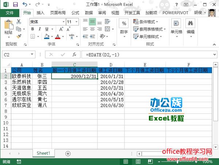Expand the font size dropdown
This screenshot has height=165, width=219.
coord(77,22)
